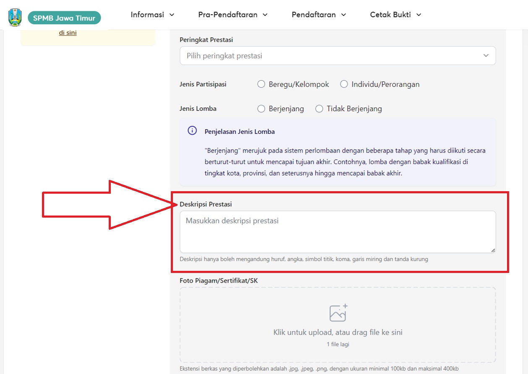Open the Informasi menu

[x=152, y=15]
